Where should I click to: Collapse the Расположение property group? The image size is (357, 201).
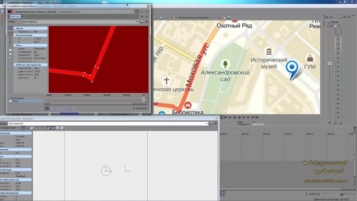(15, 35)
